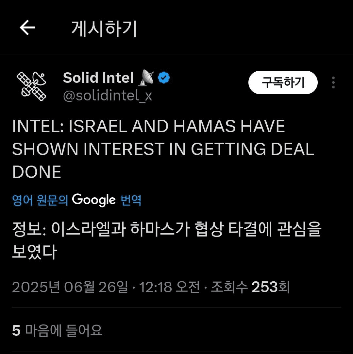Click the 영어 원문의 link
The width and height of the screenshot is (353, 354).
coord(40,200)
